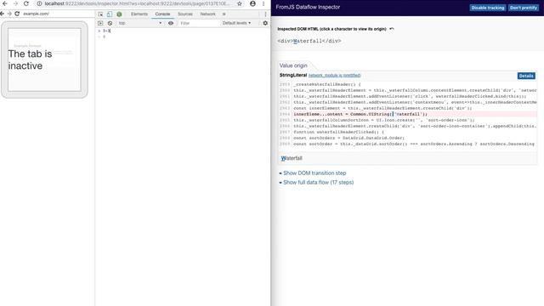This screenshot has height=306, width=544.
Task: Click the site info icon in the address bar
Action: point(39,3)
